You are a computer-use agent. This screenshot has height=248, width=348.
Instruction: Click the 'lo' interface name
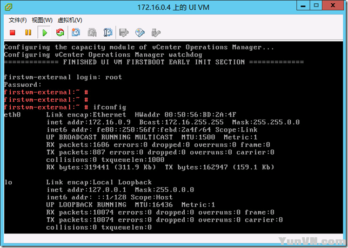point(8,182)
